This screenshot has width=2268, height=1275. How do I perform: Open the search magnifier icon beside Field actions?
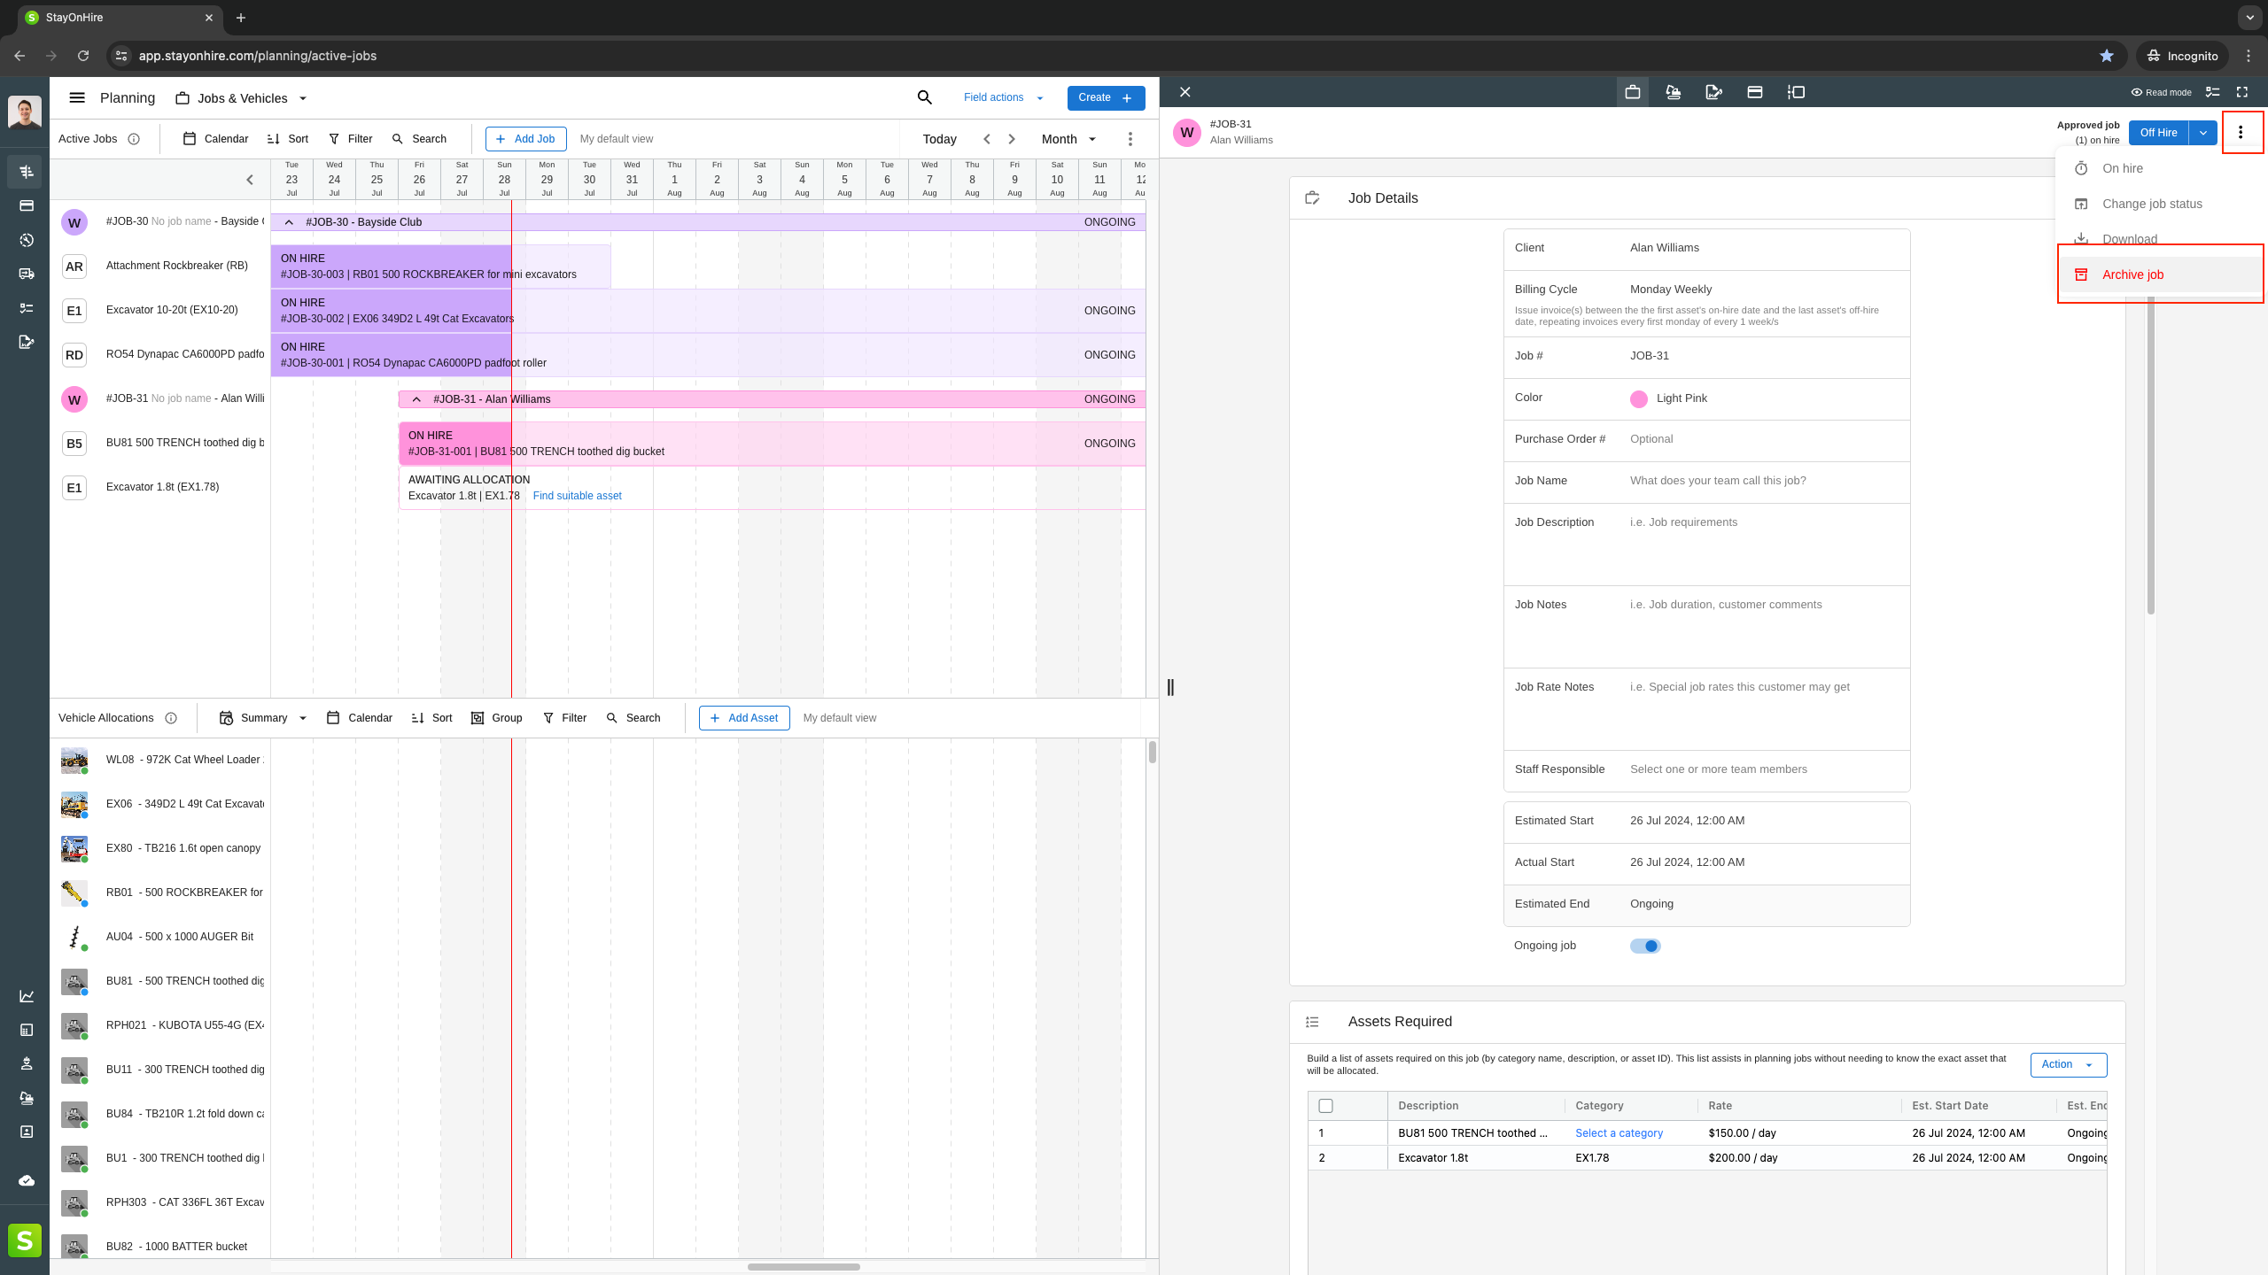tap(924, 97)
